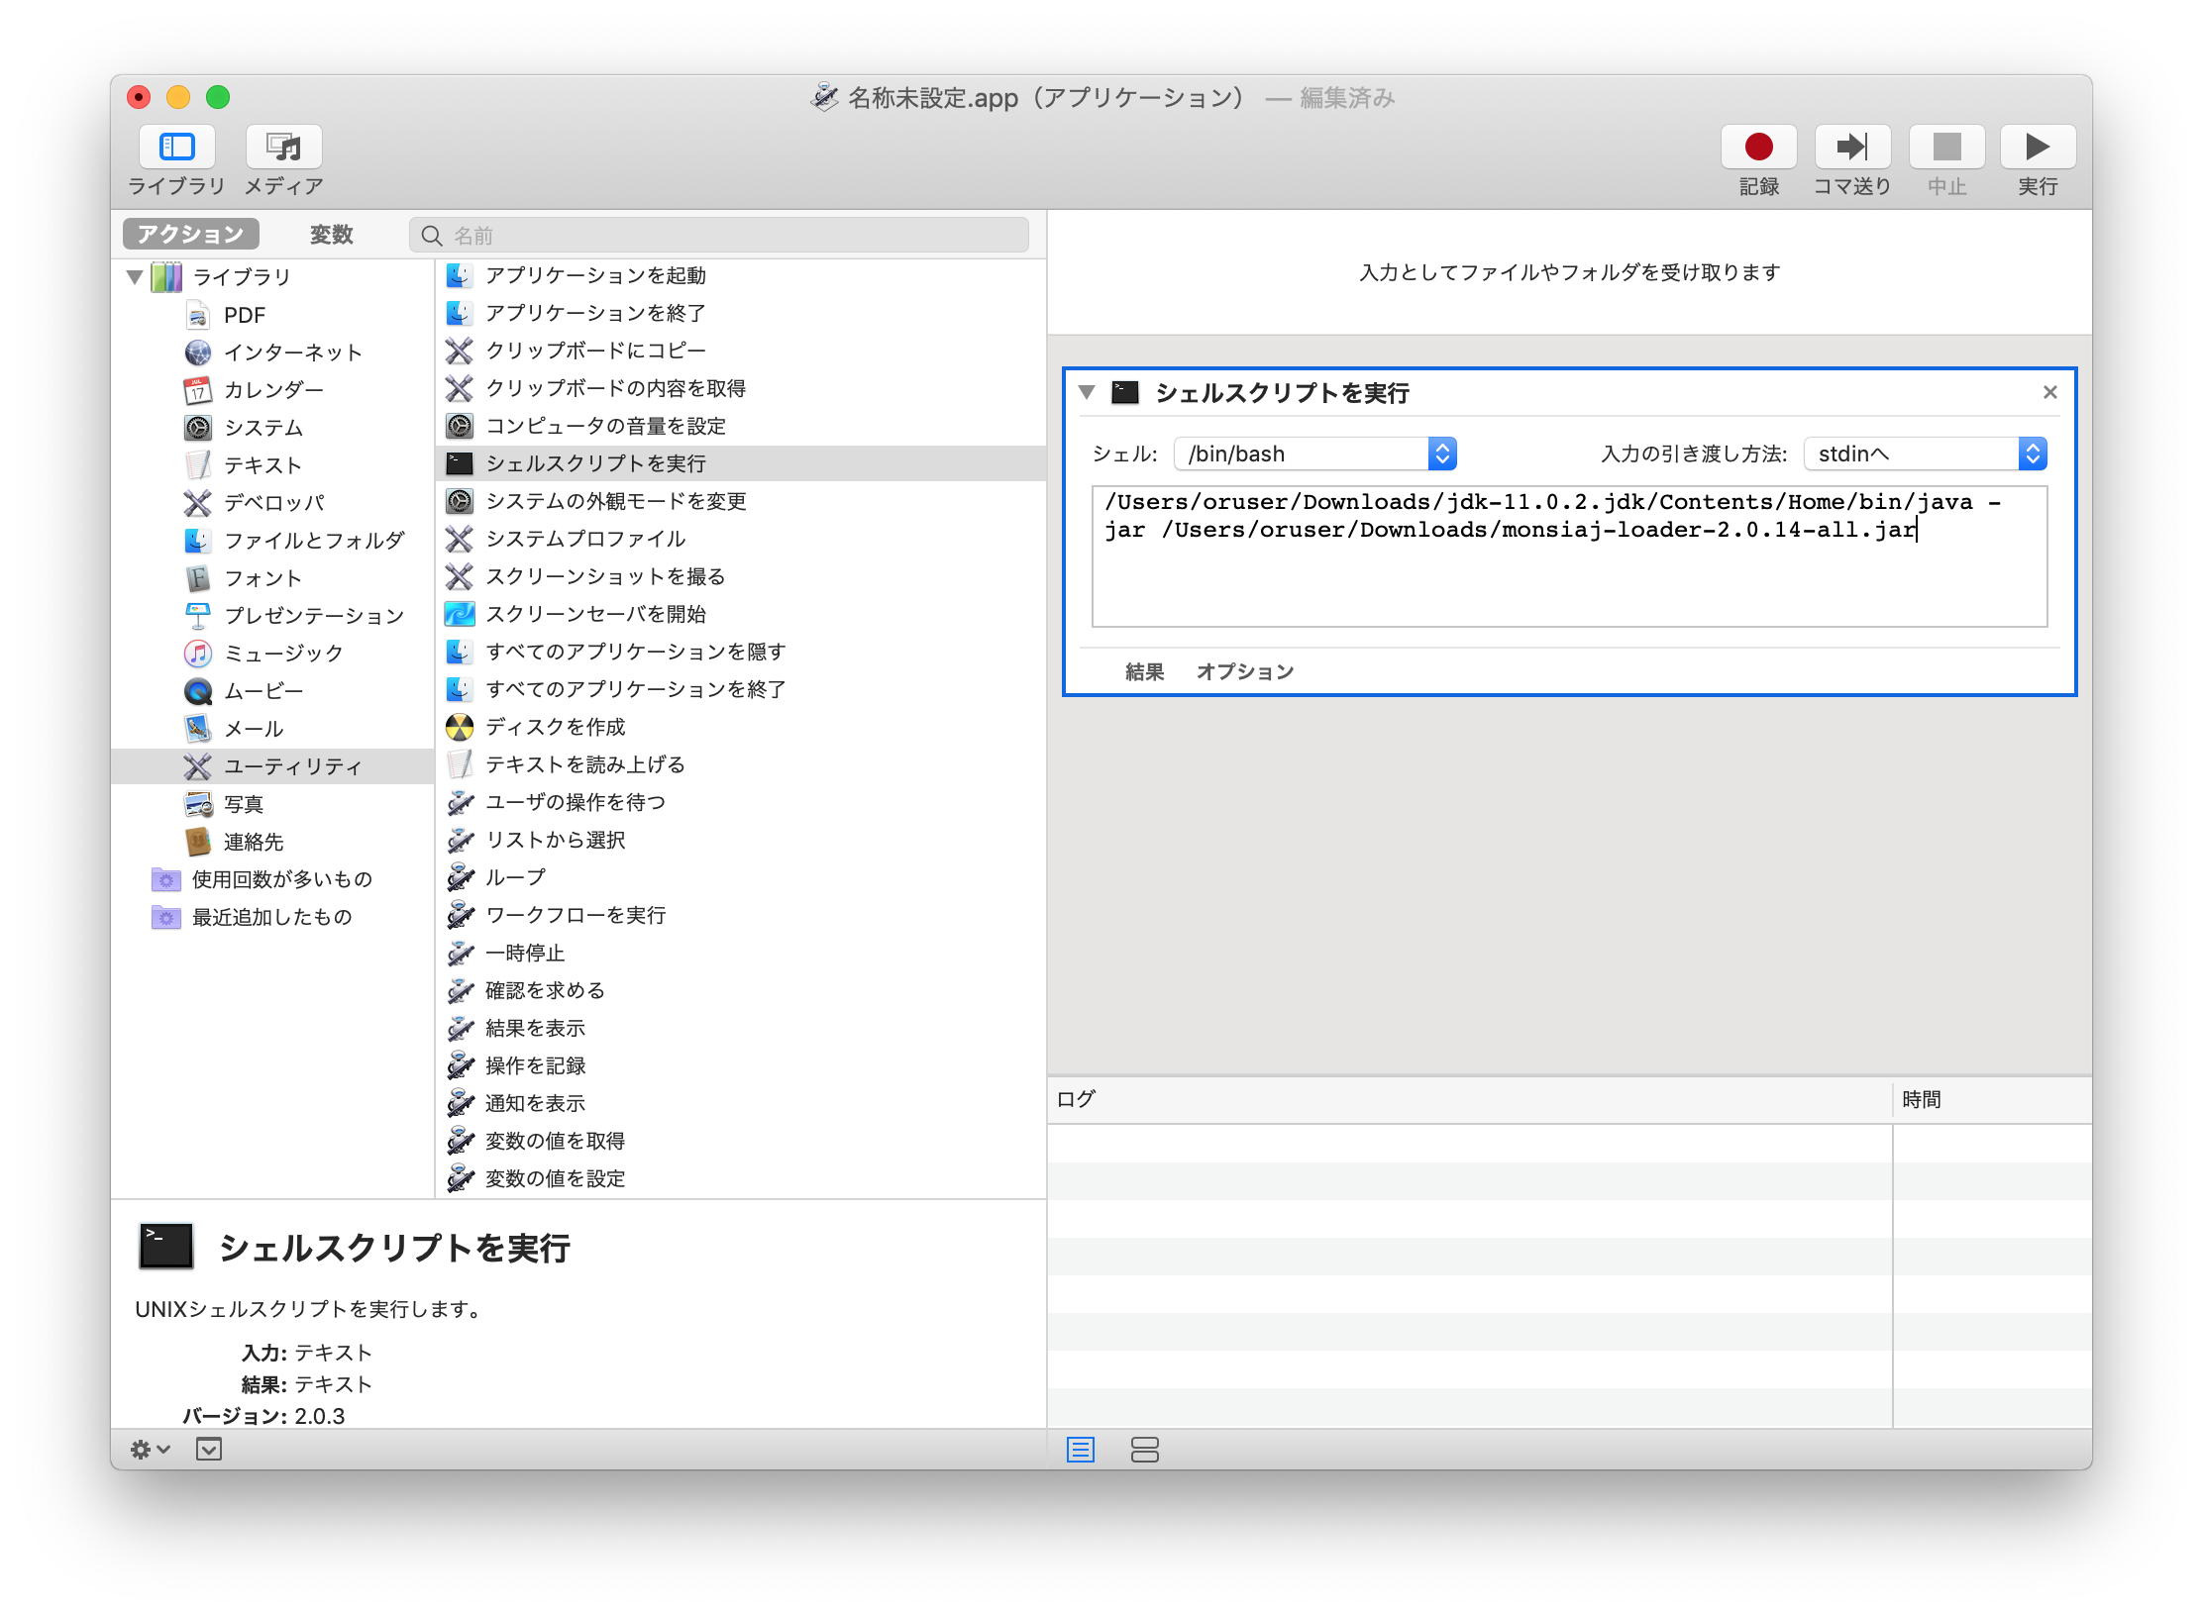Open the gear action menu at bottom left
2203x1616 pixels.
point(147,1450)
